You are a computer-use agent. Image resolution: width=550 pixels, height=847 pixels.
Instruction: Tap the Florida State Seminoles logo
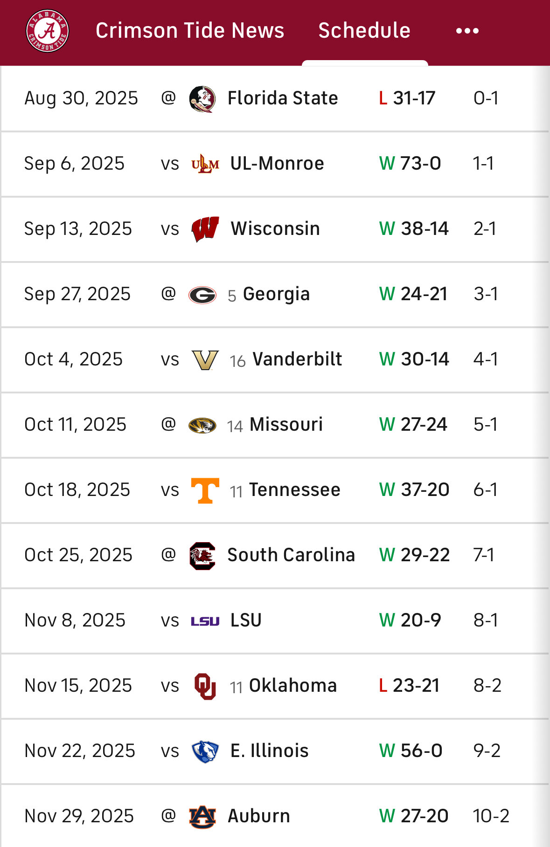202,99
